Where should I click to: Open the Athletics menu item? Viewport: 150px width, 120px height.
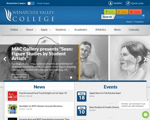[x=101, y=30]
